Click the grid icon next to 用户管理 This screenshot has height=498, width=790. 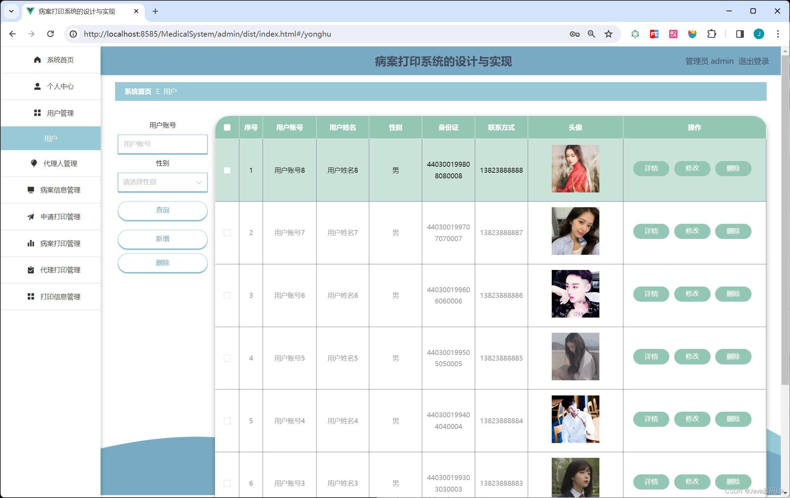(x=37, y=113)
